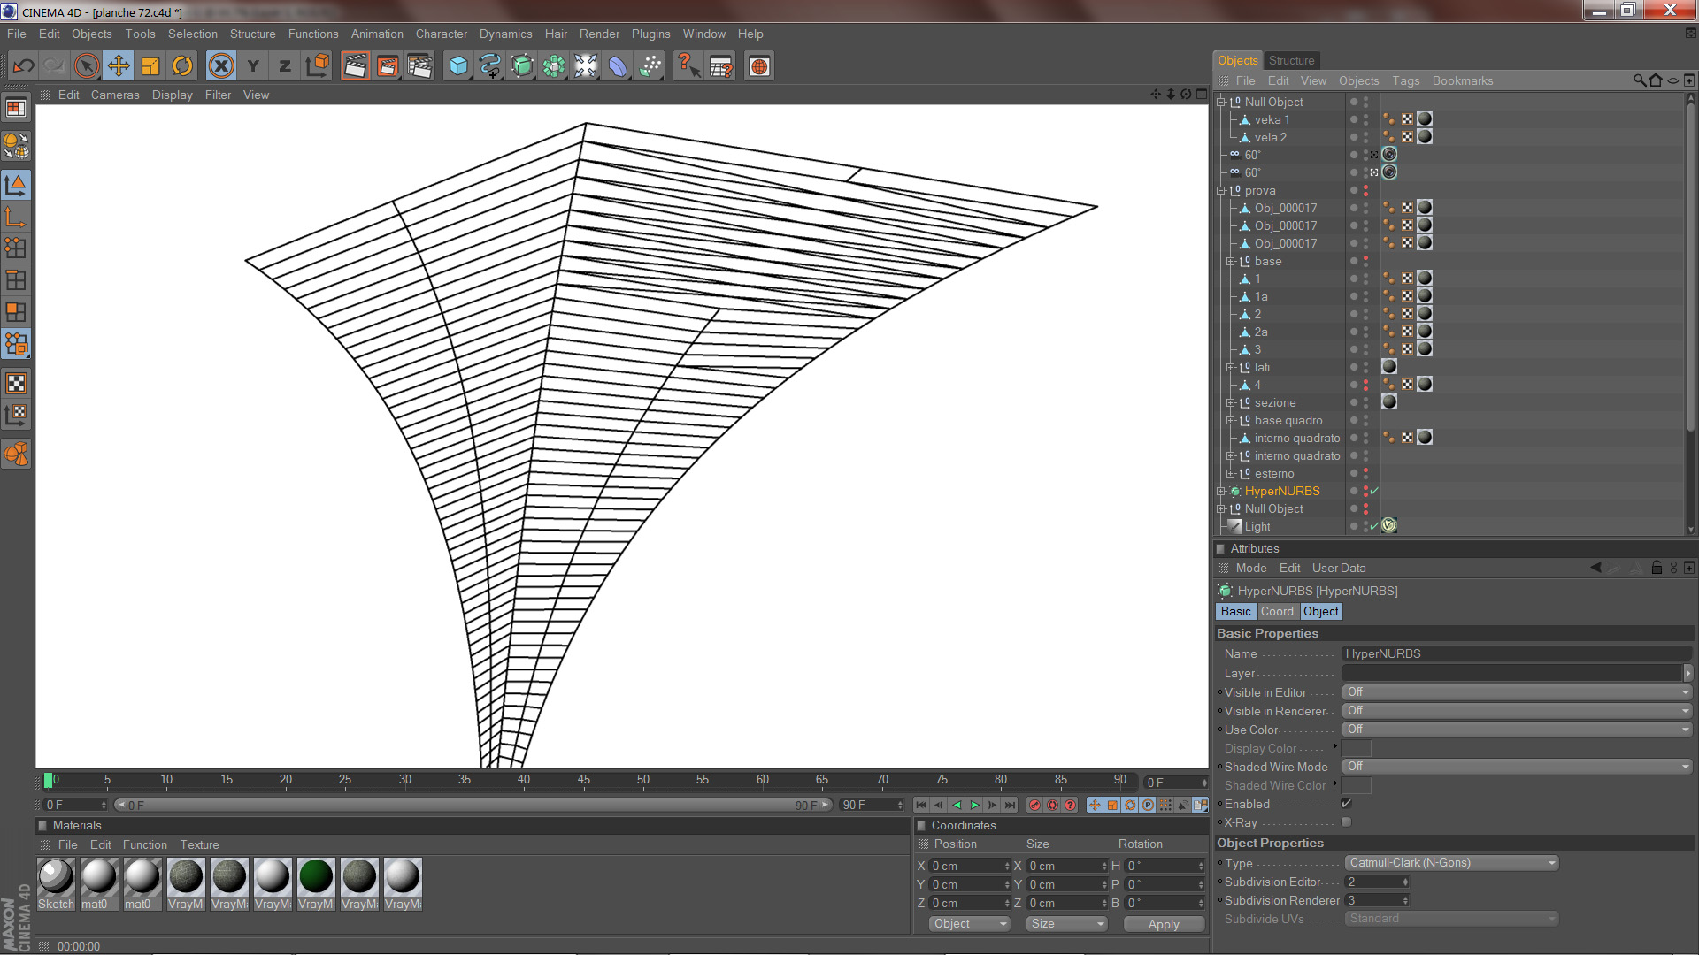
Task: Open the Visible in Editor dropdown
Action: [1517, 692]
